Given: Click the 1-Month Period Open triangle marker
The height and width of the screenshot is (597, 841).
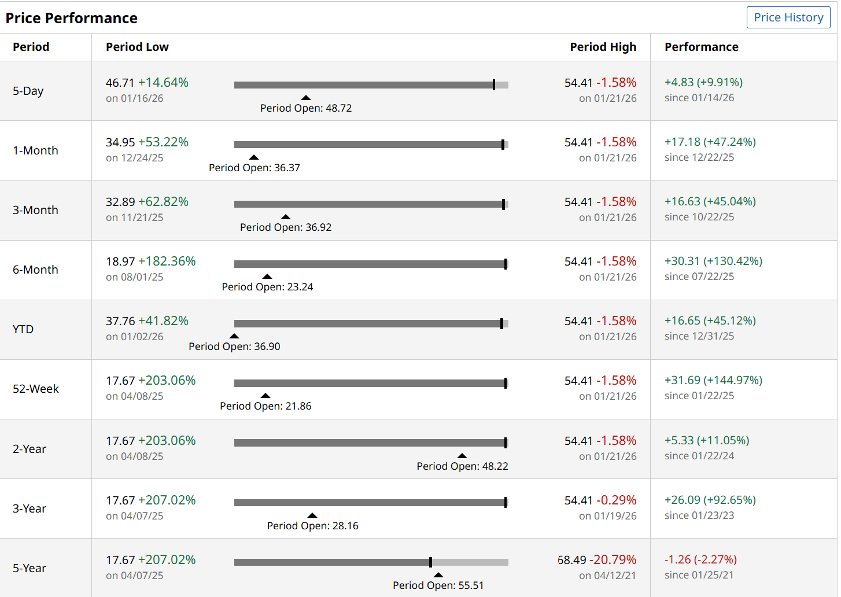Looking at the screenshot, I should pyautogui.click(x=254, y=157).
